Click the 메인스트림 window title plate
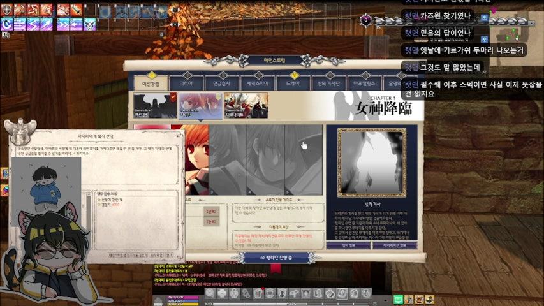The width and height of the screenshot is (544, 306). 274,61
